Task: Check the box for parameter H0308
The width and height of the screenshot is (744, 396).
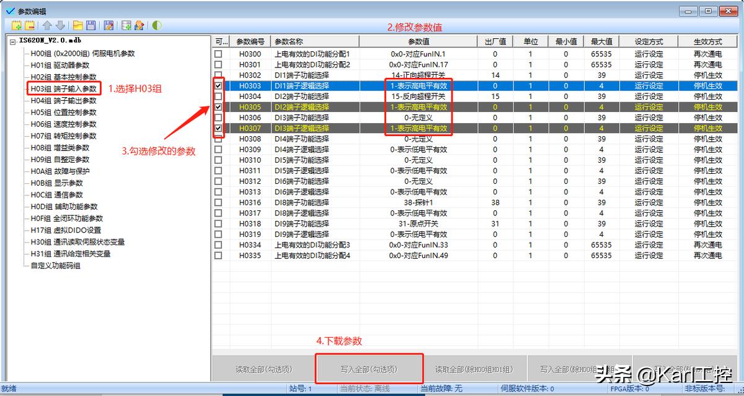Action: 218,139
